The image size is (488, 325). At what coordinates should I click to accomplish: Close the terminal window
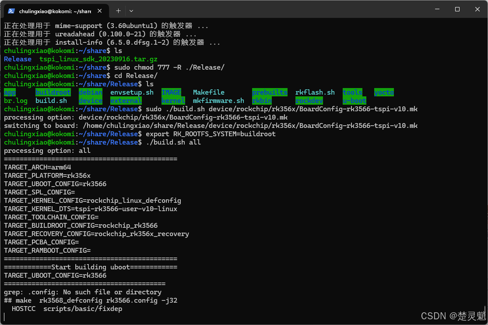point(477,9)
